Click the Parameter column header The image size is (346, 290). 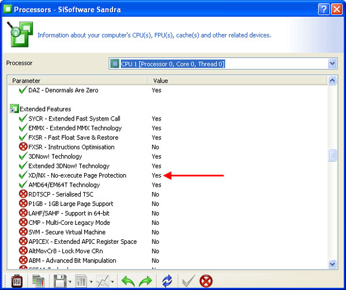78,81
